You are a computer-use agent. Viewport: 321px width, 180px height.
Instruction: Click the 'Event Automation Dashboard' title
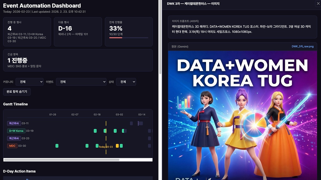pos(42,6)
